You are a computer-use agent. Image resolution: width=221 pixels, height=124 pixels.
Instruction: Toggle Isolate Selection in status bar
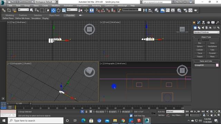pyautogui.click(x=82, y=112)
